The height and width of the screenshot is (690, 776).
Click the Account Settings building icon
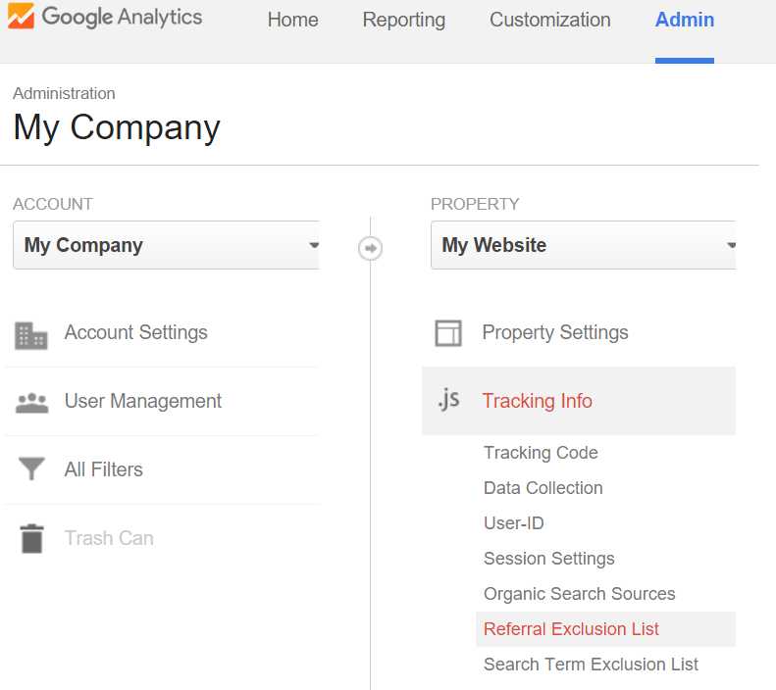point(31,335)
